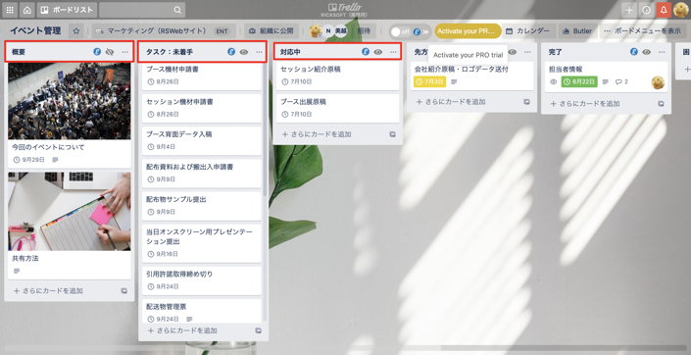Click blue power-up icon in 対応中 header
691x355 pixels.
pyautogui.click(x=366, y=52)
